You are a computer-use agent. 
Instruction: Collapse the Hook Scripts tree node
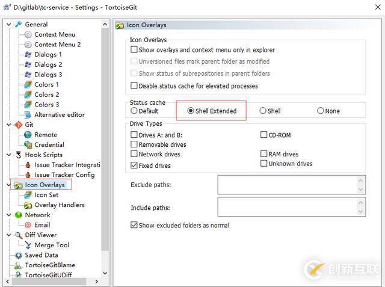click(x=9, y=155)
